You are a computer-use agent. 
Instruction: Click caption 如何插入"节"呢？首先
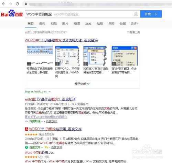96,71
